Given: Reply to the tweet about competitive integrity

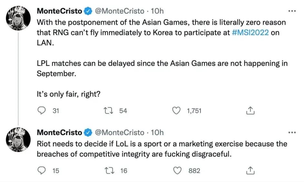Looking at the screenshot, I should coord(41,171).
